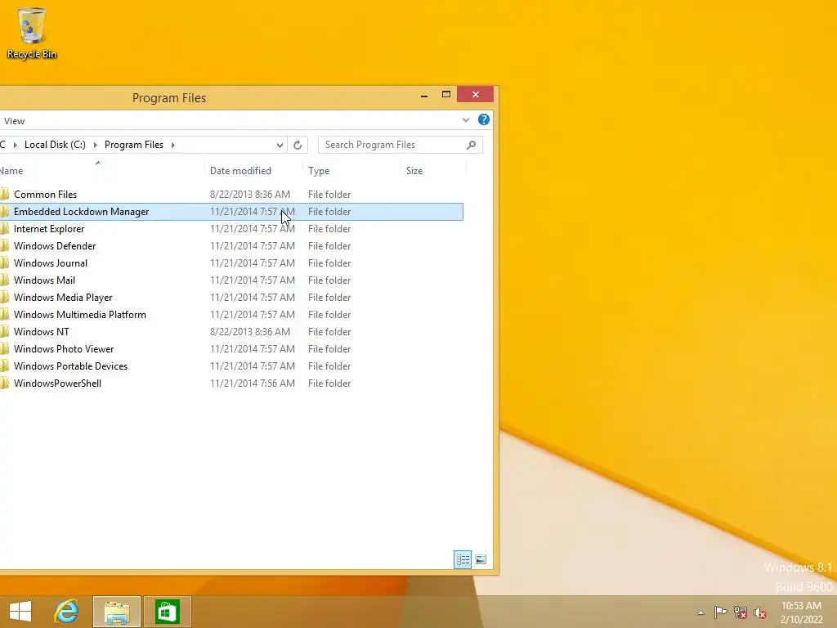Open the View ribbon tab

pyautogui.click(x=14, y=121)
